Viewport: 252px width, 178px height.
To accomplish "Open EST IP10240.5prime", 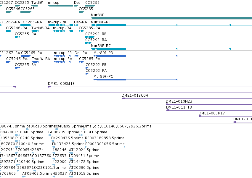I will coord(17,141).
